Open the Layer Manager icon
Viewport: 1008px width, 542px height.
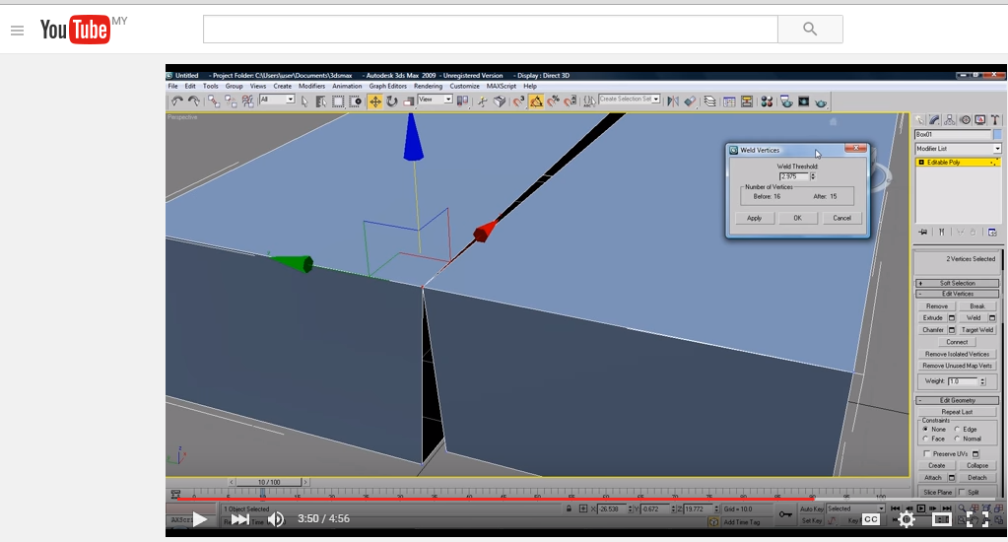coord(709,101)
